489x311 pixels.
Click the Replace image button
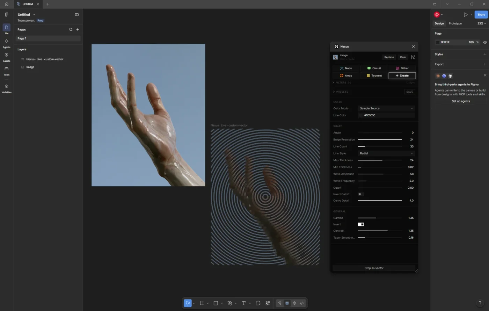click(x=389, y=57)
